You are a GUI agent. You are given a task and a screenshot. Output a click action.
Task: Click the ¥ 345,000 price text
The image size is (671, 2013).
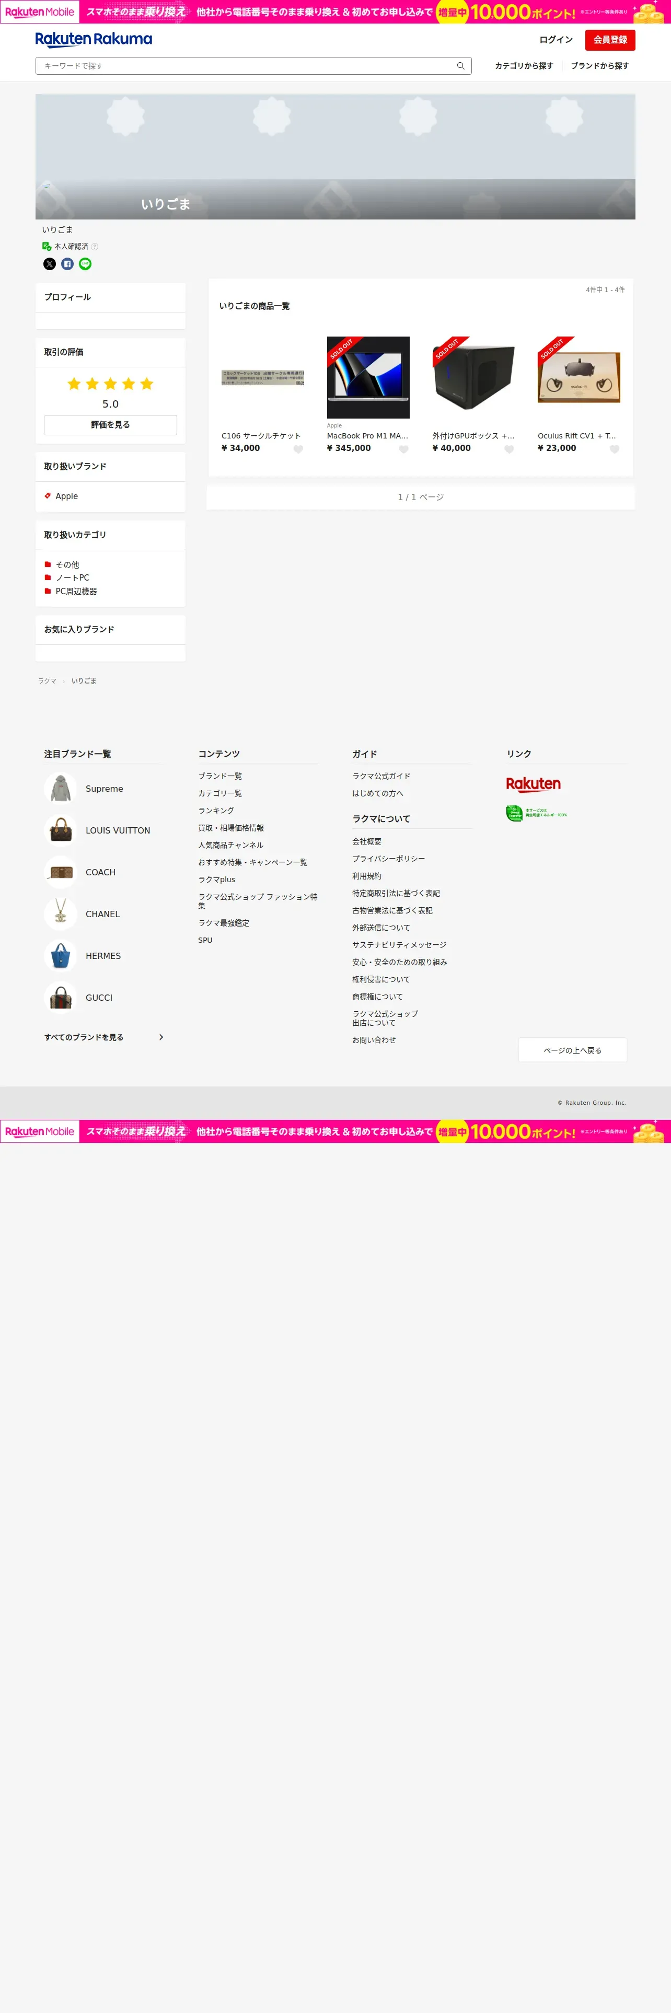click(349, 448)
